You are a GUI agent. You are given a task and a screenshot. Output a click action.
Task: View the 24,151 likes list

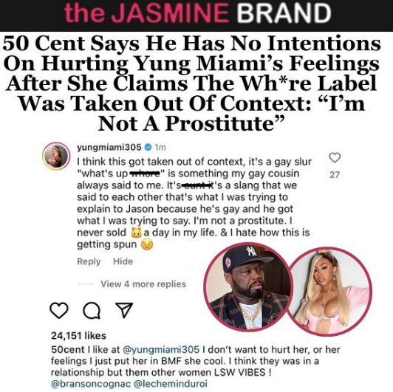pyautogui.click(x=78, y=335)
